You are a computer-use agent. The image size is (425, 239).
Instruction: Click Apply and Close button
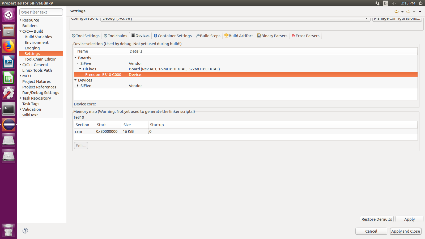(406, 231)
